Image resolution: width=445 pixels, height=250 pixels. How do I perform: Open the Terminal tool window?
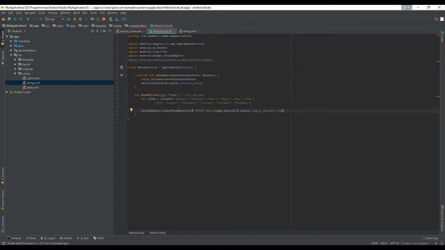(x=14, y=238)
